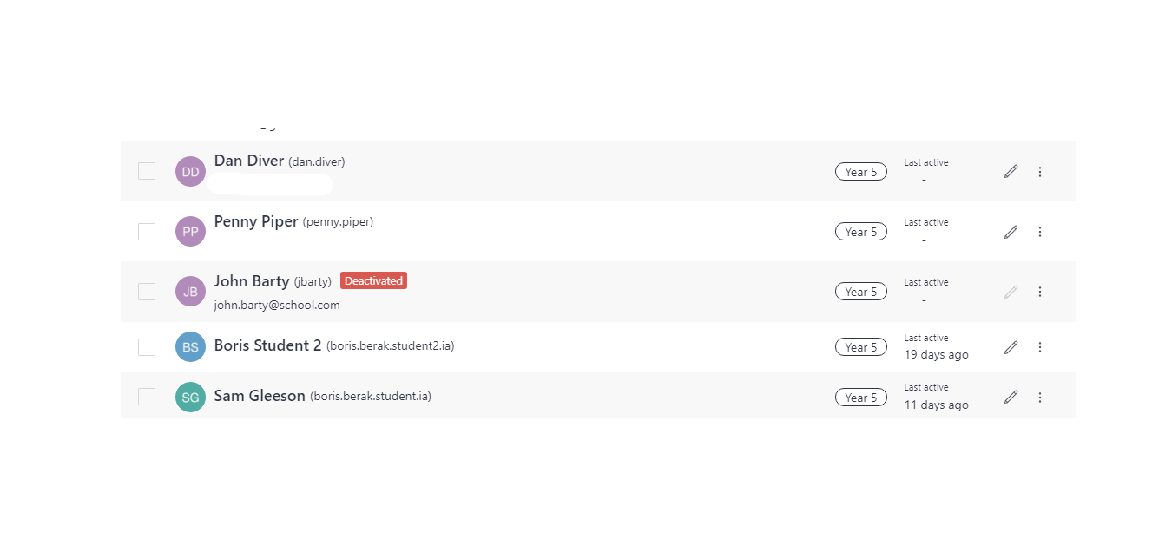Viewport: 1172px width, 546px height.
Task: Click the red Deactivated badge
Action: pyautogui.click(x=373, y=280)
